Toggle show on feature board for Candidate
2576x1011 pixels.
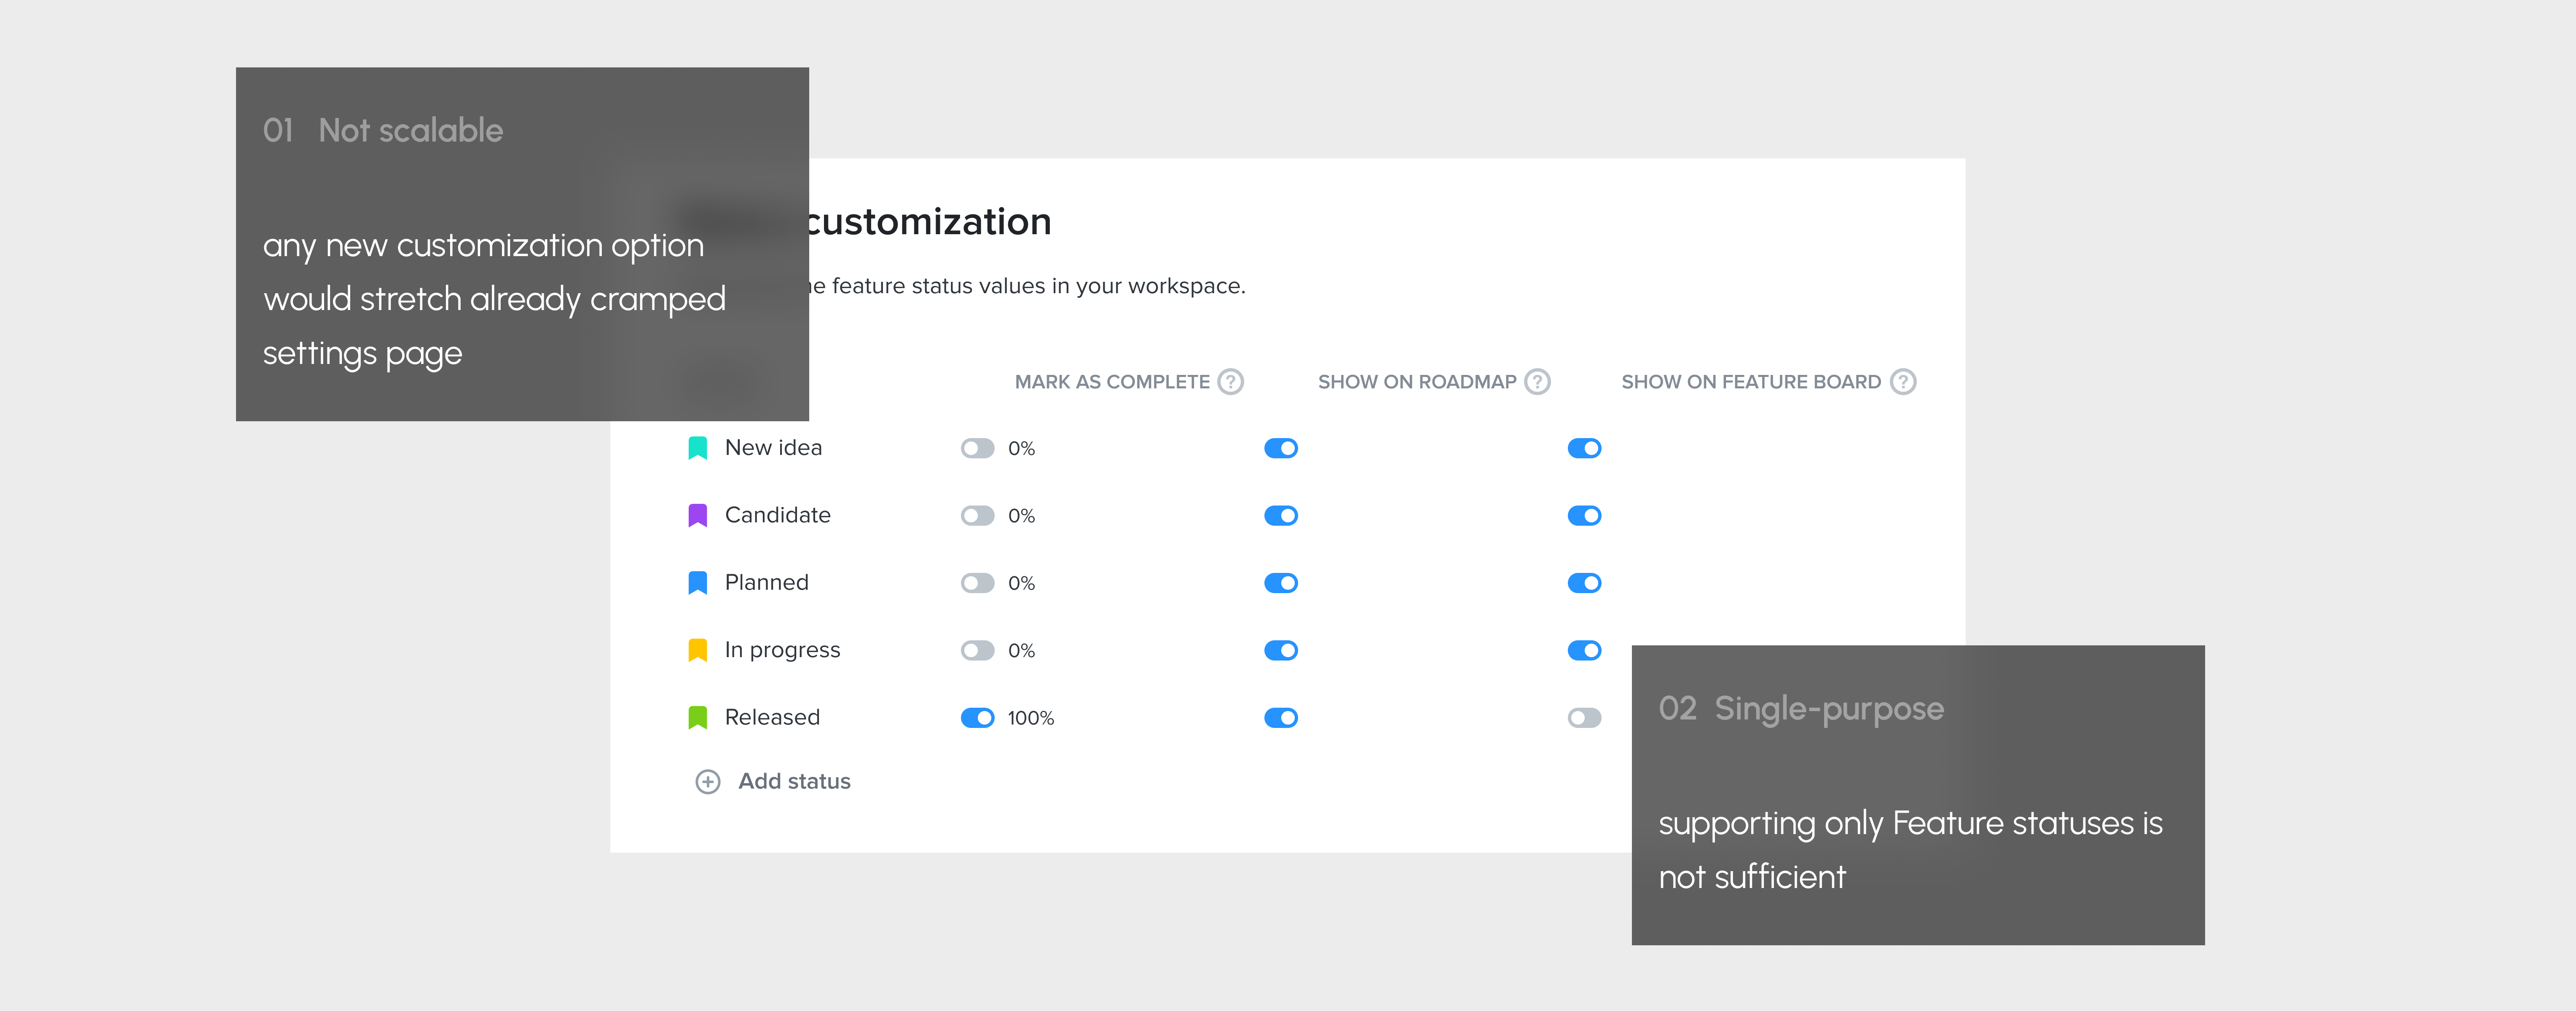point(1585,516)
